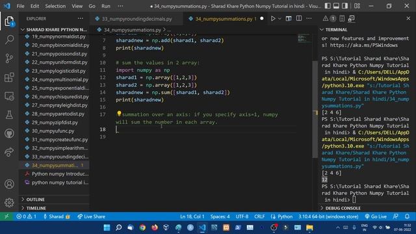Run the Python file with play button
Image resolution: width=416 pixels, height=234 pixels.
coord(273,19)
